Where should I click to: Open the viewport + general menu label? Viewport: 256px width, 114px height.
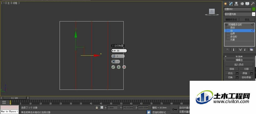click(x=4, y=3)
